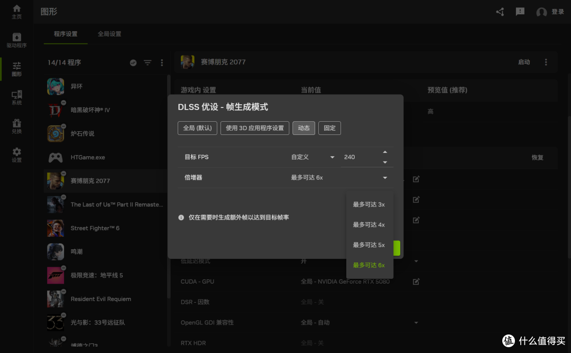Screen dimensions: 571x353
Task: Click the share icon in top bar
Action: [500, 12]
